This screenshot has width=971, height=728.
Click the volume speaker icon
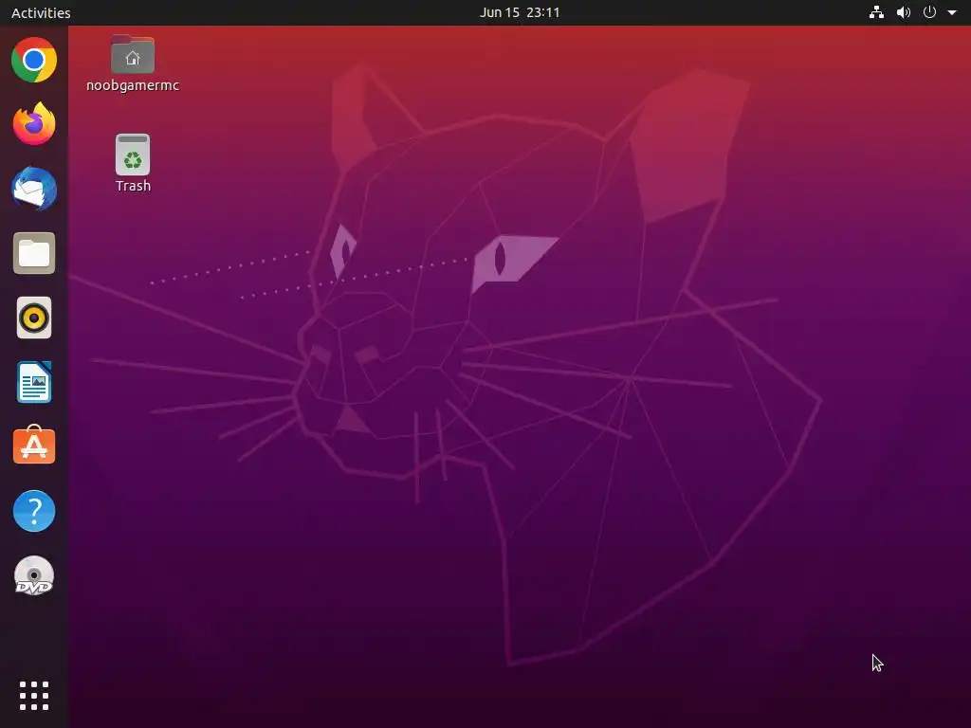coord(904,12)
